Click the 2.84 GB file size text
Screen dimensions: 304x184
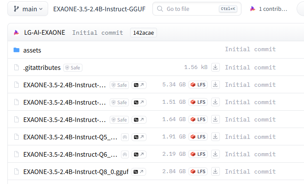pos(174,171)
